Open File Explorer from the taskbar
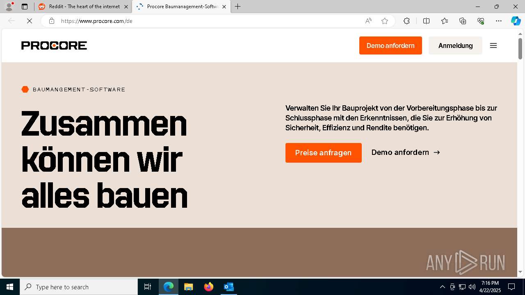525x295 pixels. point(188,287)
